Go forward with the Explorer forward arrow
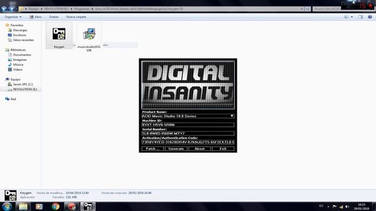 [x=11, y=9]
